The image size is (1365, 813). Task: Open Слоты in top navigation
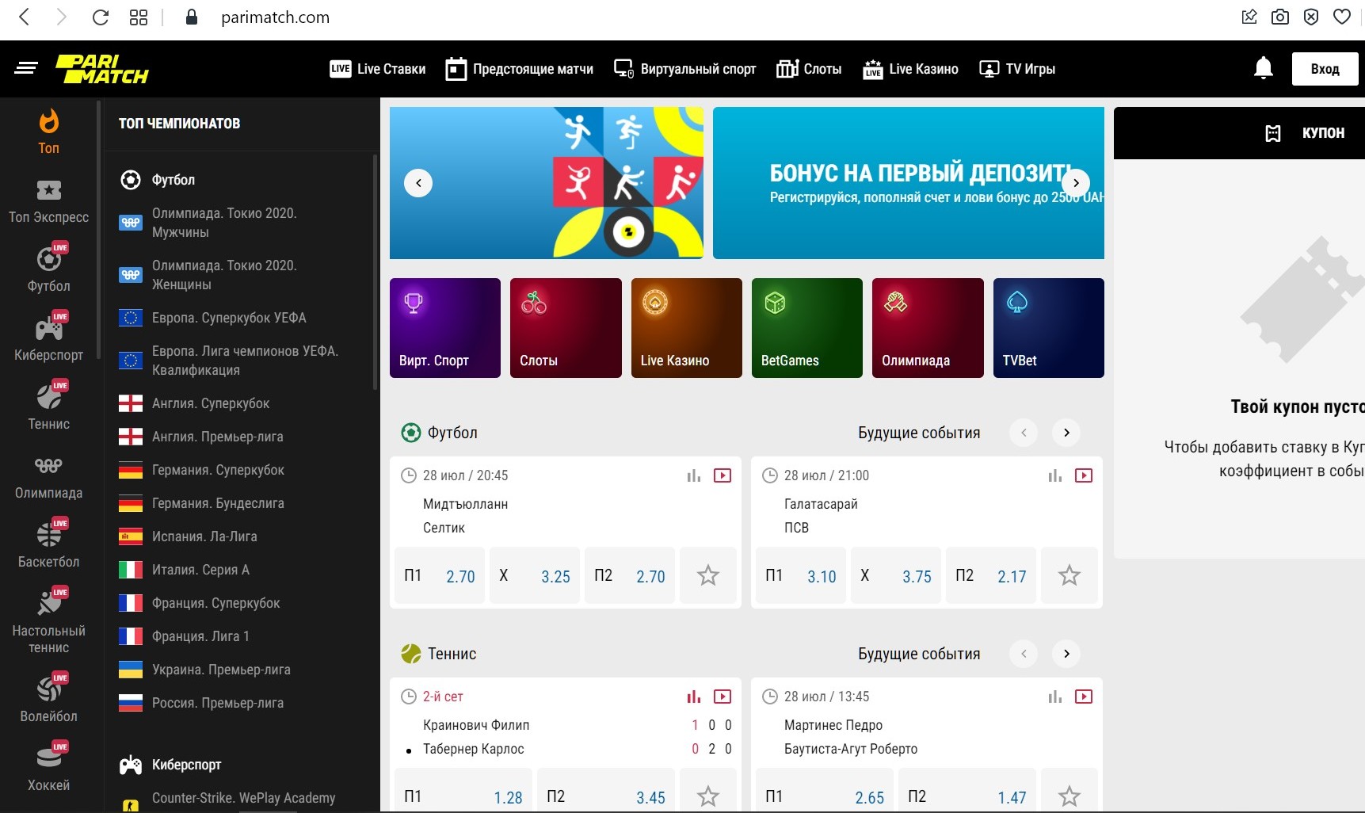809,69
